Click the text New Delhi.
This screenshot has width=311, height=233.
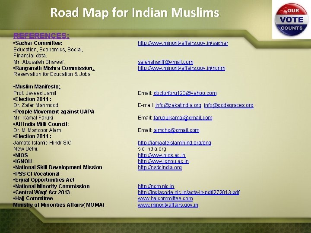pyautogui.click(x=26, y=149)
